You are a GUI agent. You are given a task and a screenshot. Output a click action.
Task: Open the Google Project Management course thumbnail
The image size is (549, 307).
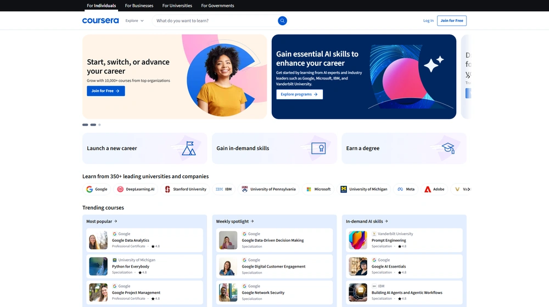(x=98, y=293)
